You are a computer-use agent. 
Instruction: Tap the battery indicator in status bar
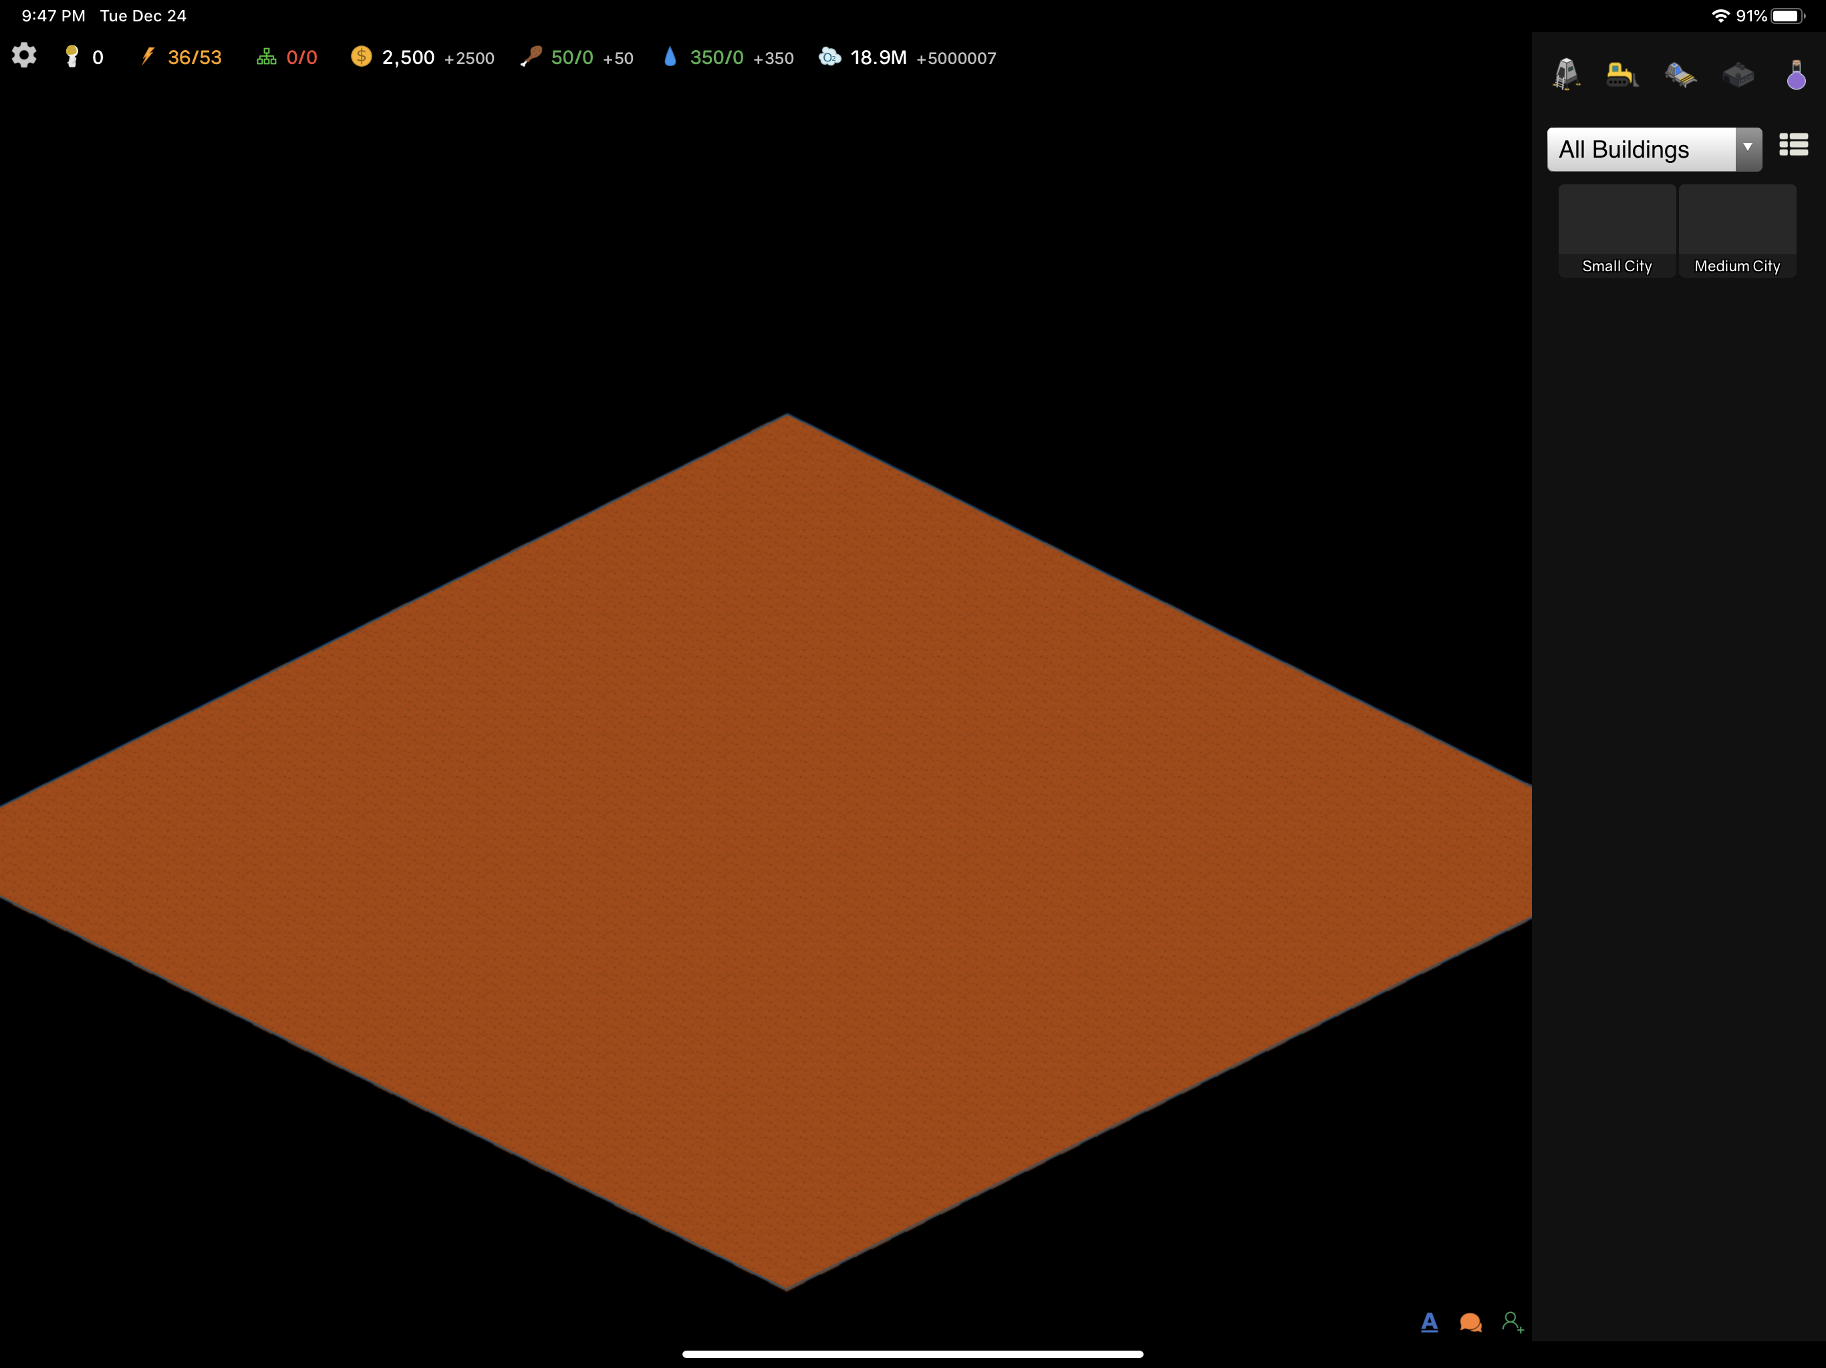click(x=1788, y=15)
